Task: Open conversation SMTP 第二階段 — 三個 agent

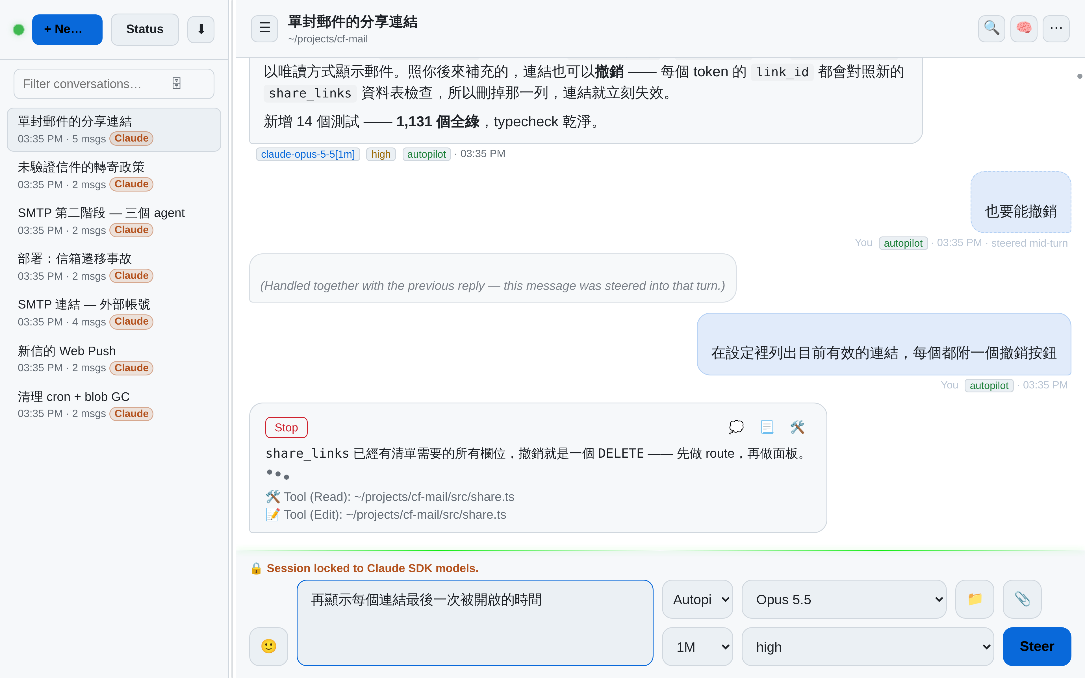Action: 114,221
